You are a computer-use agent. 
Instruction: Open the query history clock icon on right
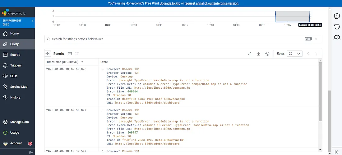337,27
